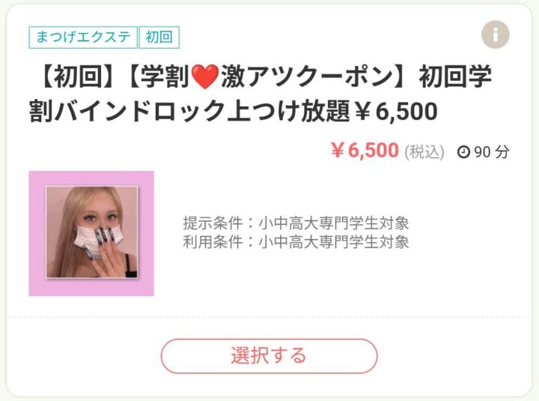Click the pink border around thumbnail

pyautogui.click(x=37, y=233)
